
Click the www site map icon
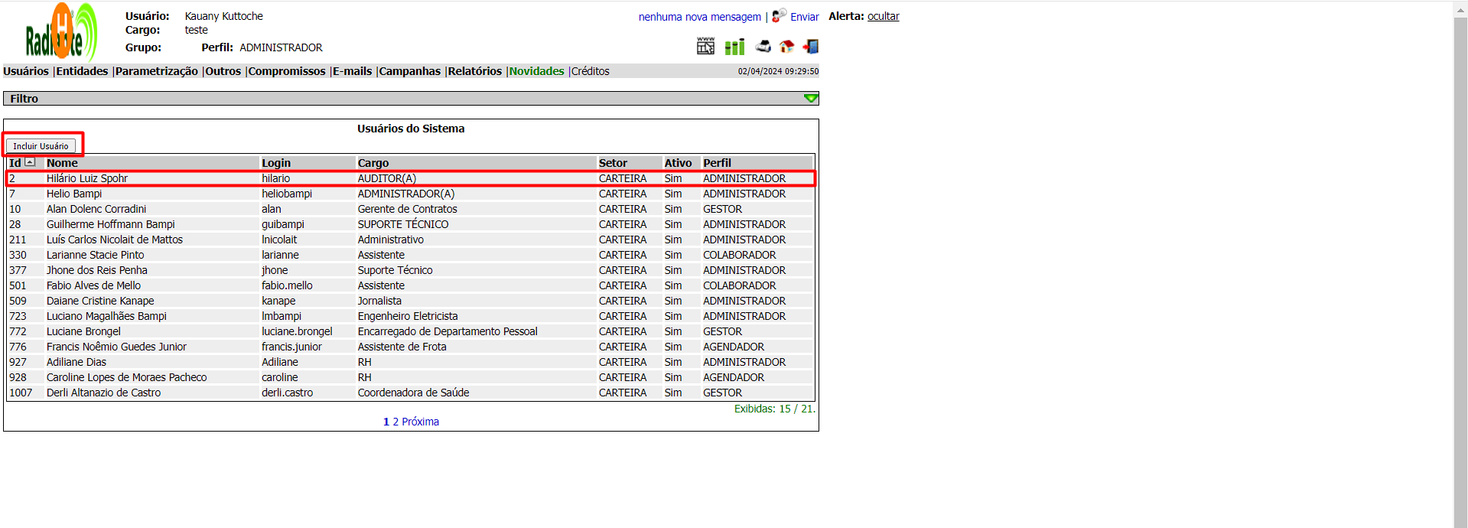[705, 47]
